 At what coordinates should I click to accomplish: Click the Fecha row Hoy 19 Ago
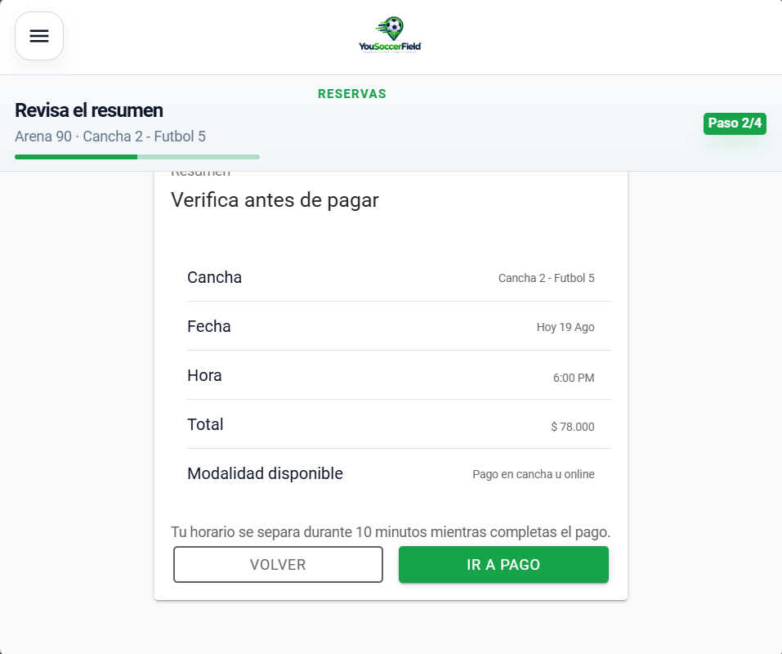click(x=399, y=326)
